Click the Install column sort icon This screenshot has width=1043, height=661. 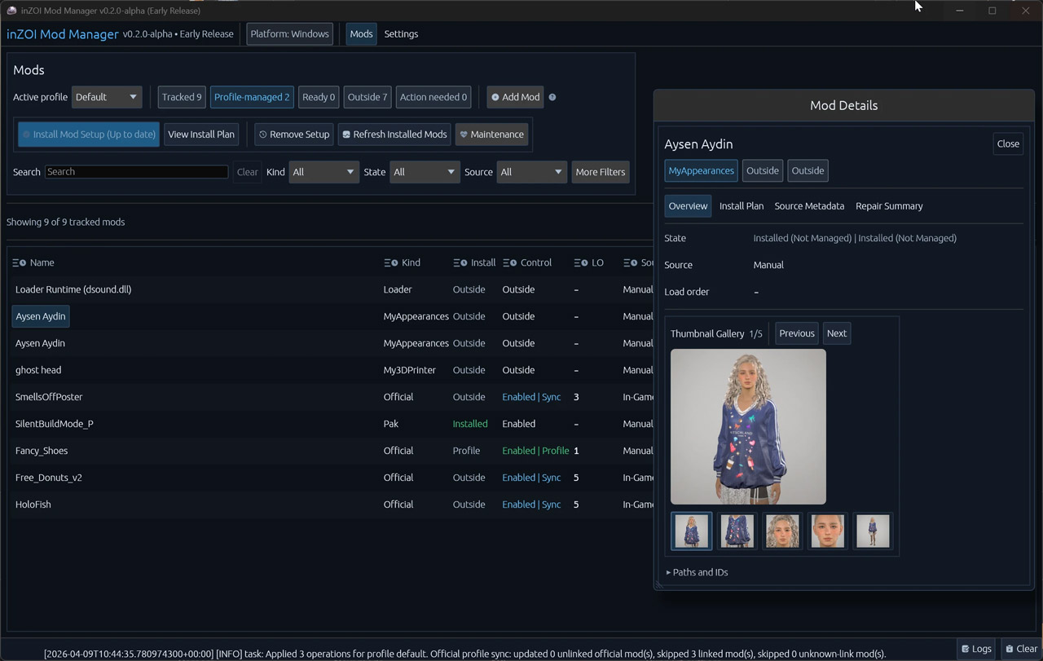460,262
